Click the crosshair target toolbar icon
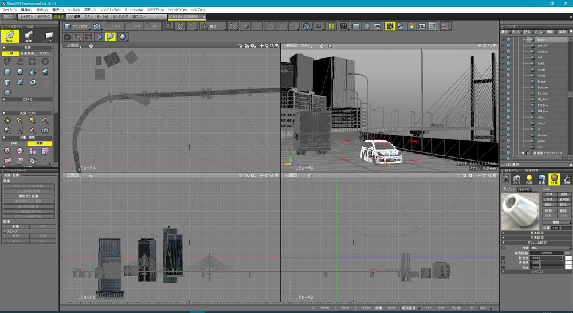This screenshot has height=313, width=573. [x=246, y=26]
